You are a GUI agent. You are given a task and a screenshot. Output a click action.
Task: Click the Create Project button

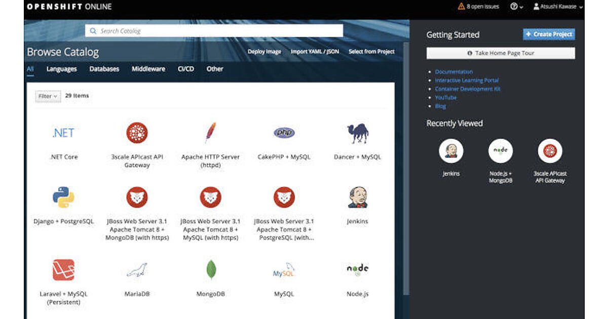click(x=549, y=34)
